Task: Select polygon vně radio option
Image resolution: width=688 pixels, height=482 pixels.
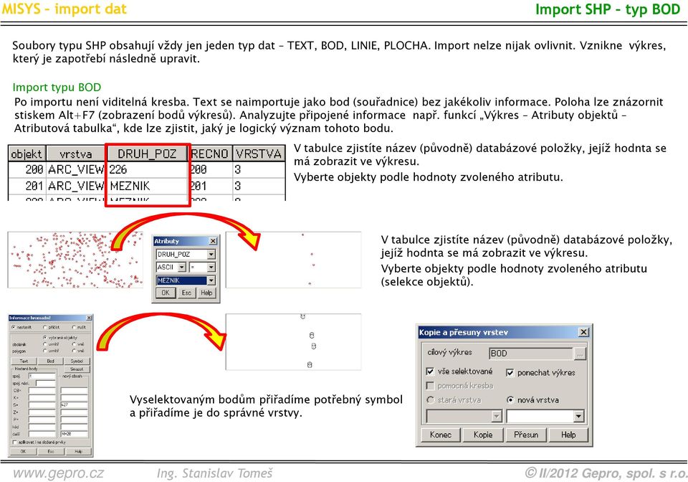Action: (74, 351)
